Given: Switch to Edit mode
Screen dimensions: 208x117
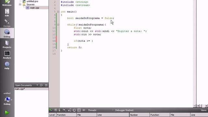Looking at the screenshot, I should (7, 12).
